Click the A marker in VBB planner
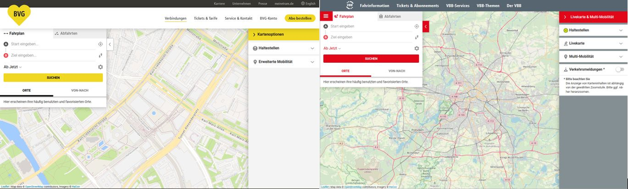628x189 pixels. point(326,26)
